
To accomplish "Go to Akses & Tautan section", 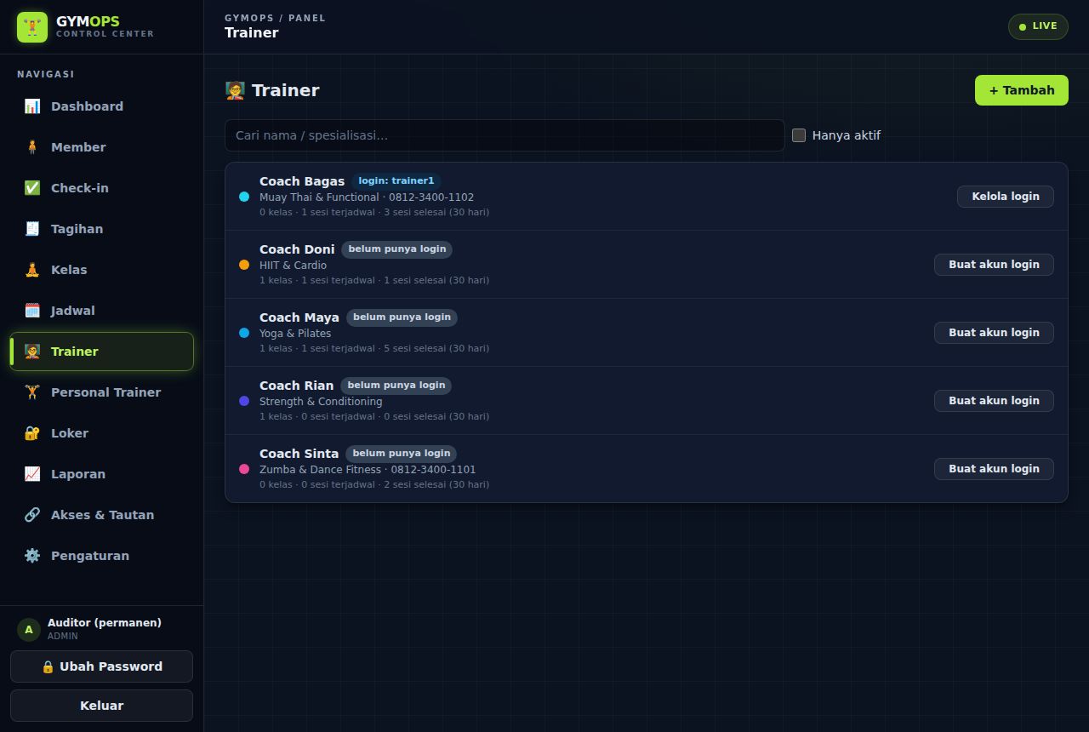I will [102, 515].
